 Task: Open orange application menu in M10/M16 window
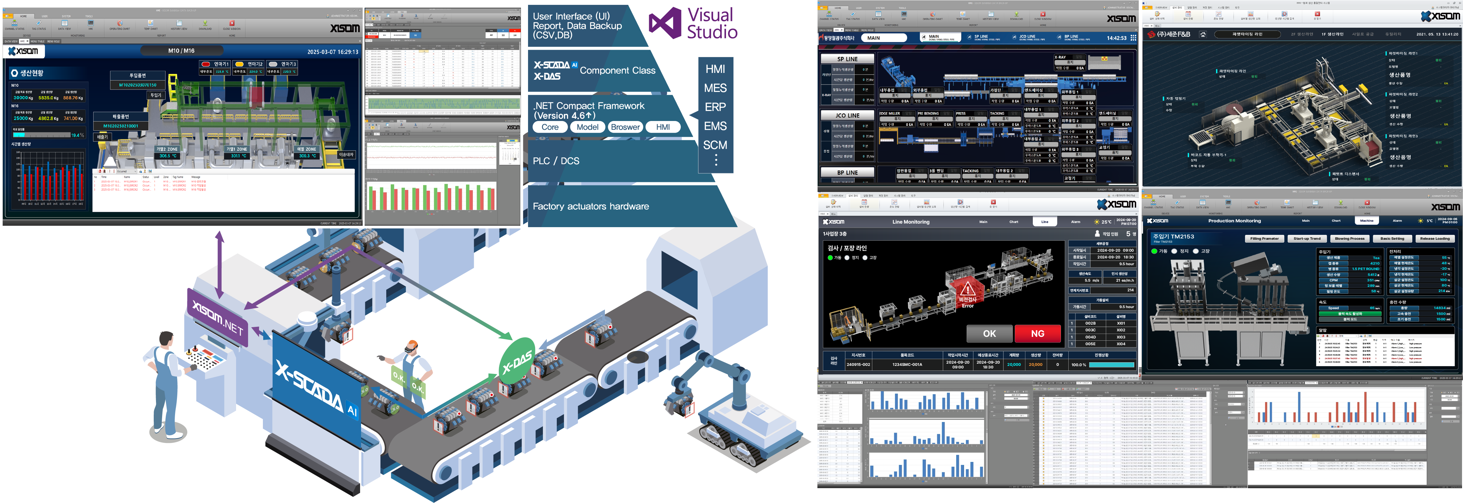(x=8, y=16)
